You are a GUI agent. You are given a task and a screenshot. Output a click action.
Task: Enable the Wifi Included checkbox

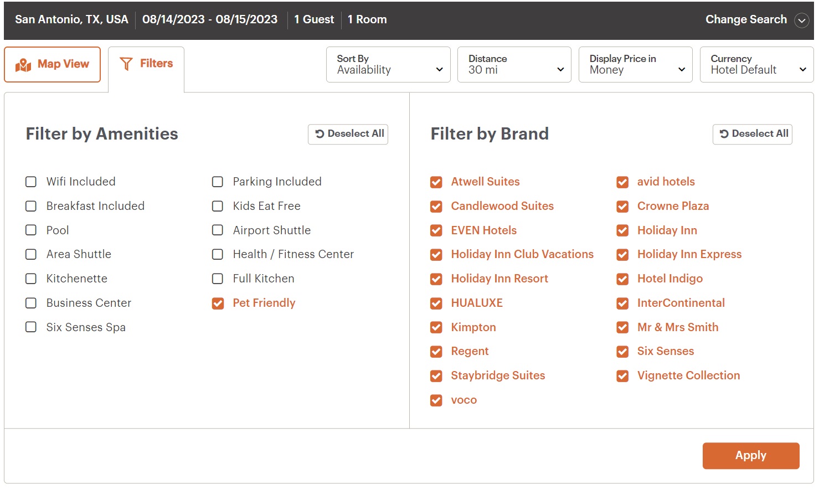click(x=31, y=182)
